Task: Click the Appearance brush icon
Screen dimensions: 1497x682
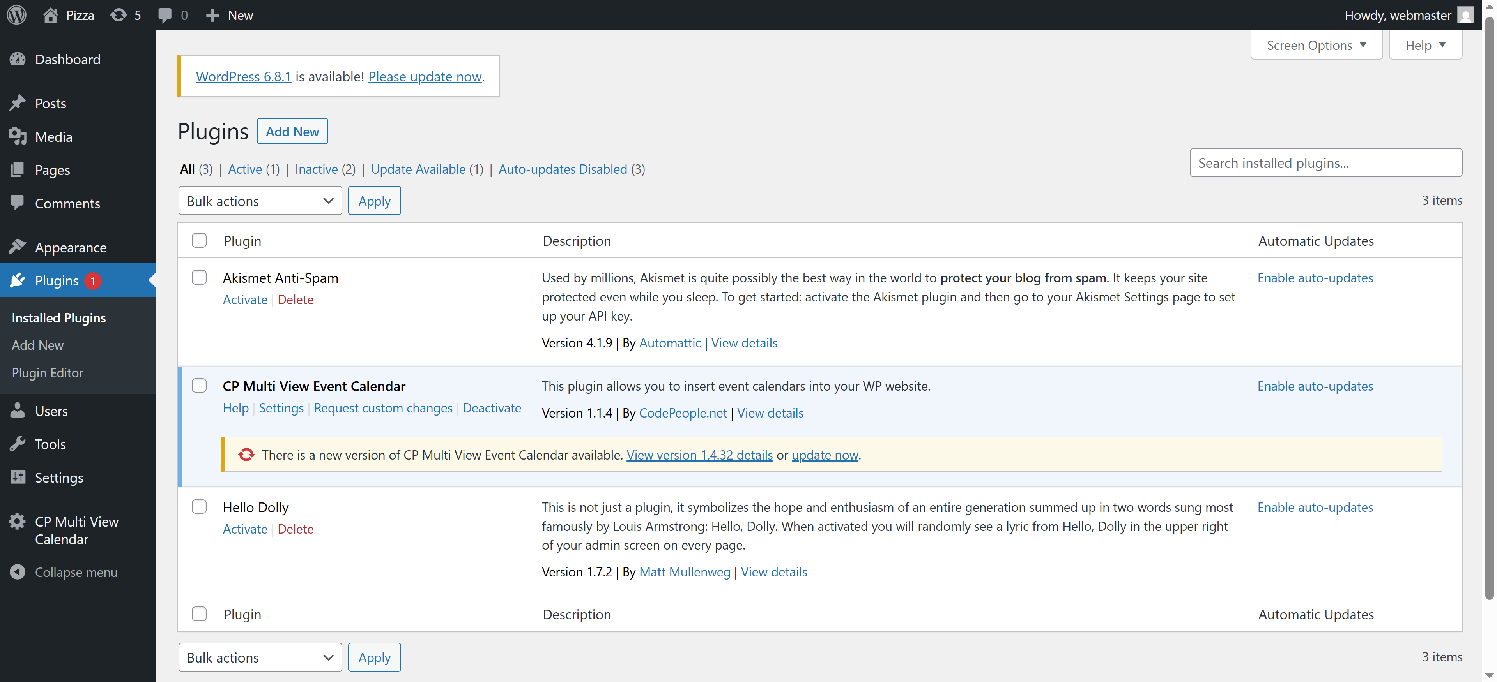Action: (x=18, y=247)
